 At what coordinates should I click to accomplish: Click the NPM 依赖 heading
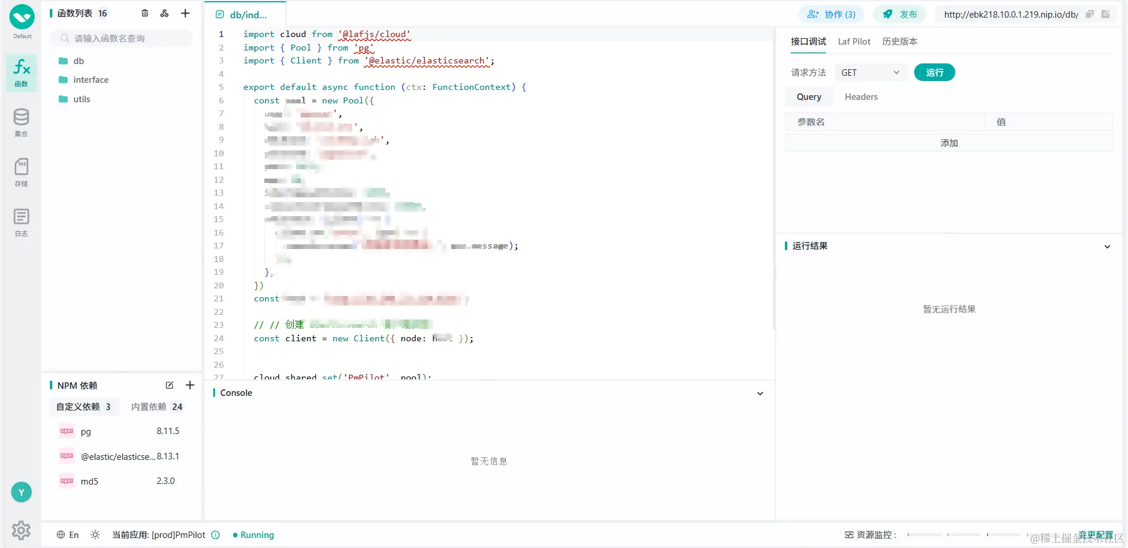pyautogui.click(x=77, y=385)
